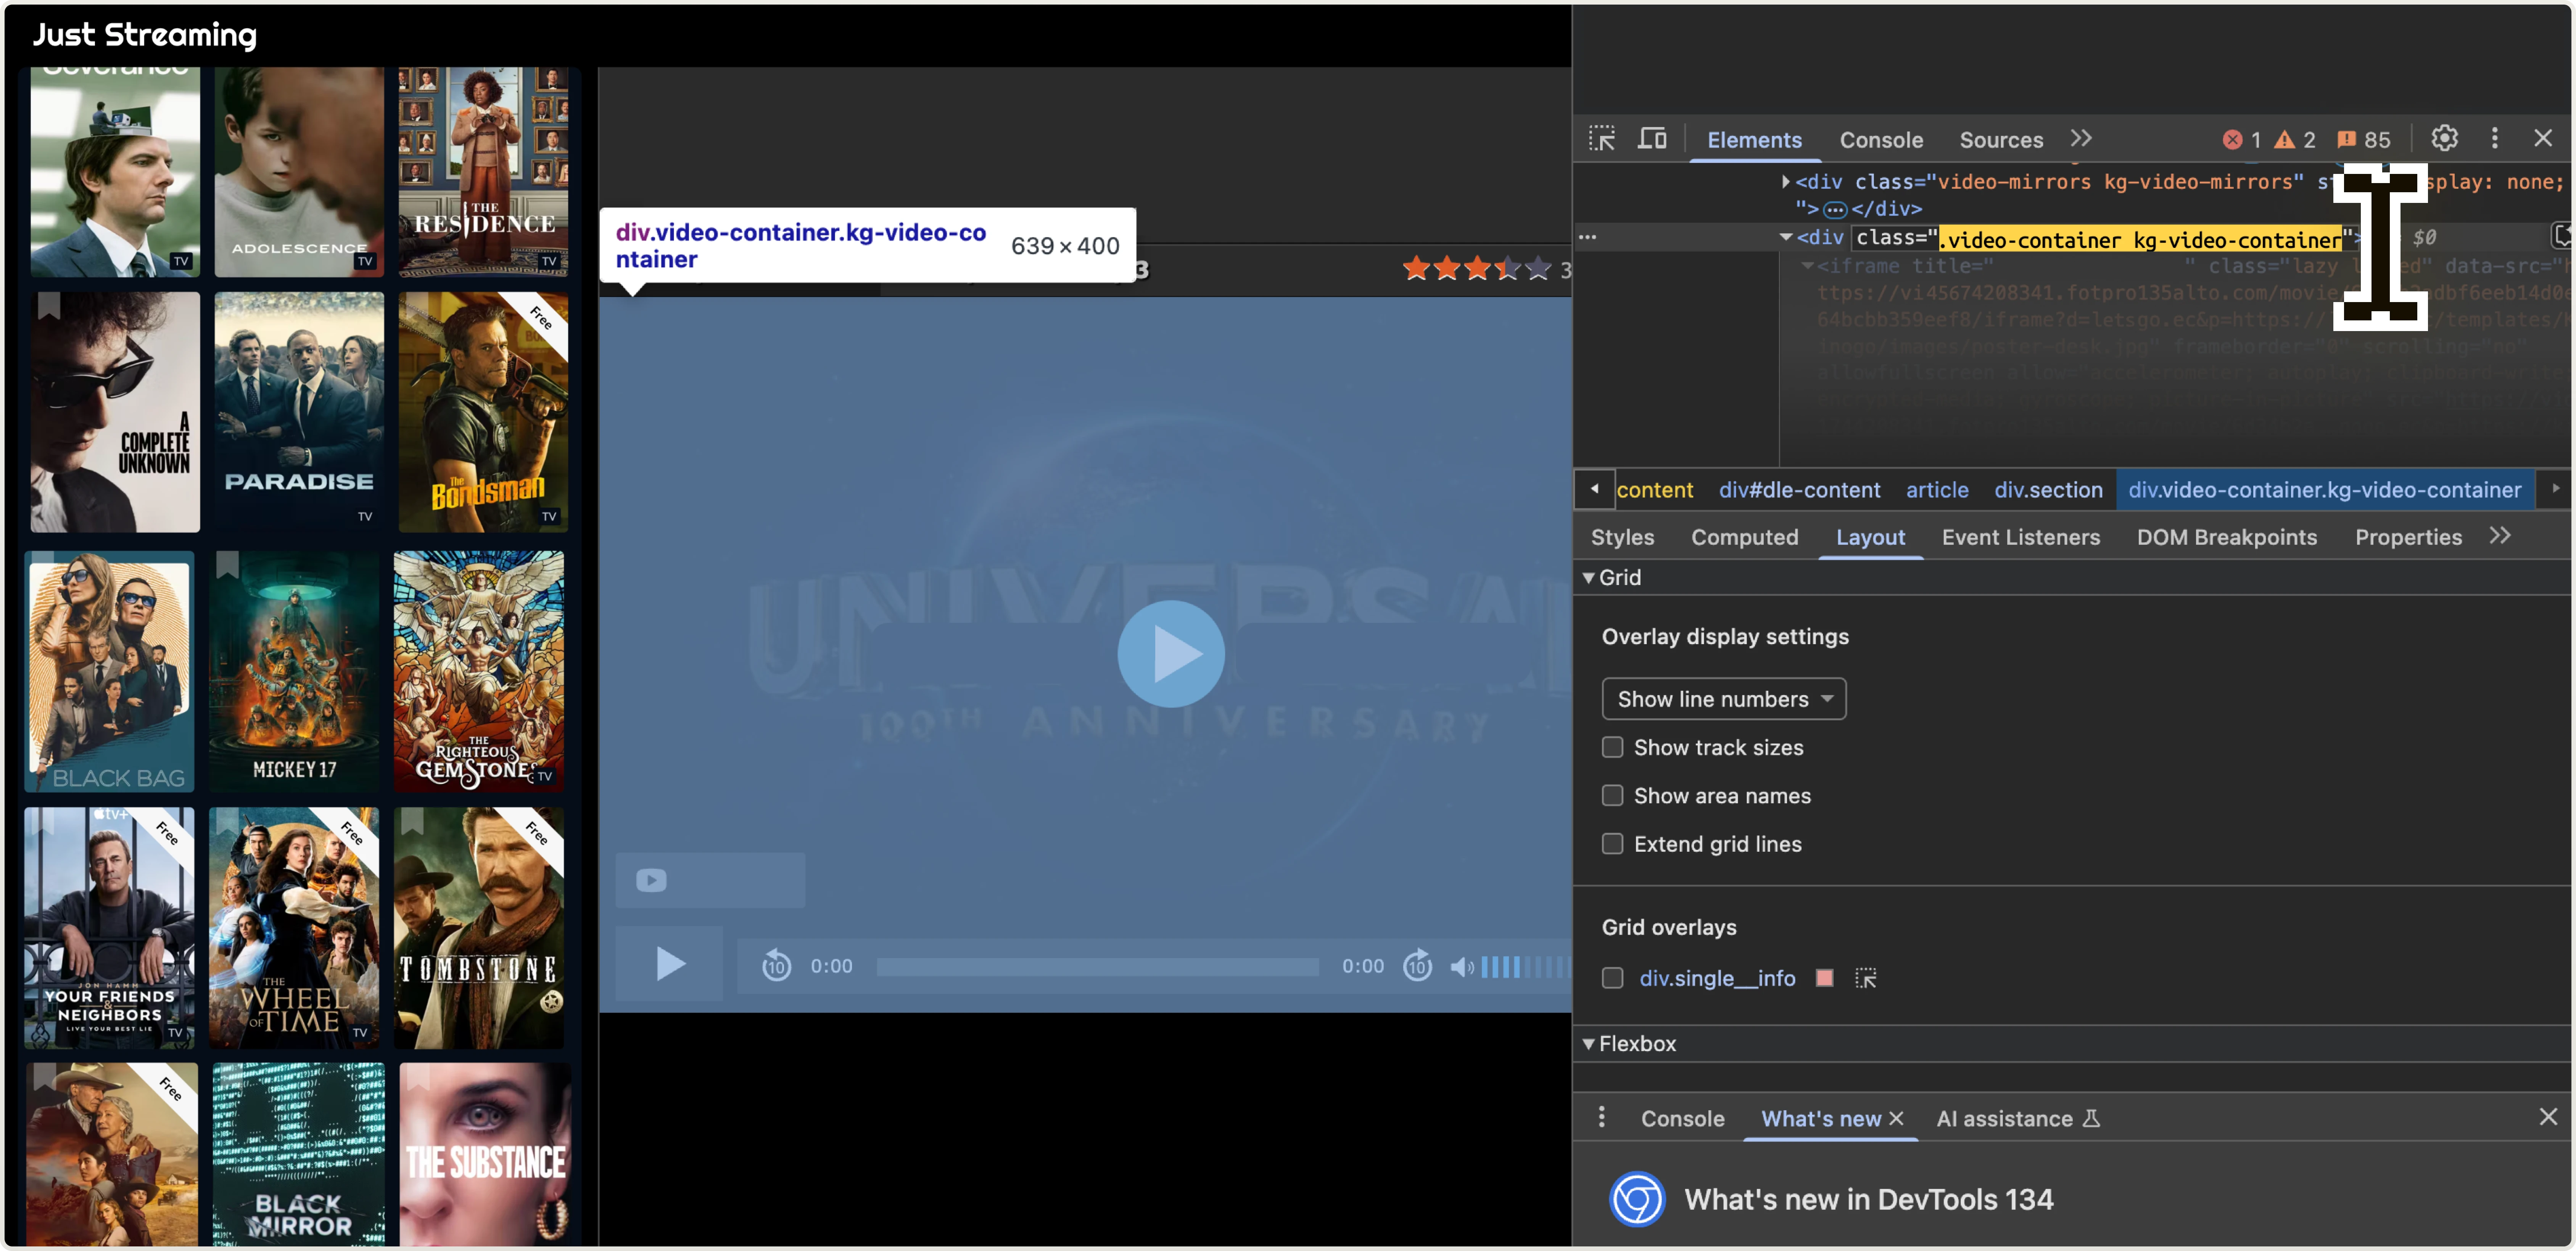Toggle the device toolbar icon
The height and width of the screenshot is (1251, 2576).
click(x=1652, y=139)
